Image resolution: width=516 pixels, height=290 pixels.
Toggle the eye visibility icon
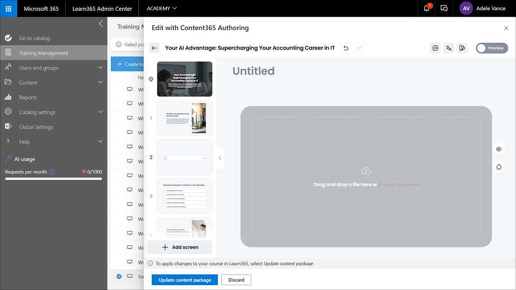499,149
